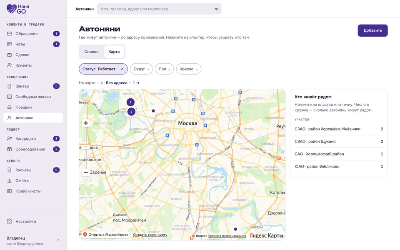This screenshot has height=250, width=400.
Task: Click Открыть в Яндекс Картах link
Action: pyautogui.click(x=106, y=235)
